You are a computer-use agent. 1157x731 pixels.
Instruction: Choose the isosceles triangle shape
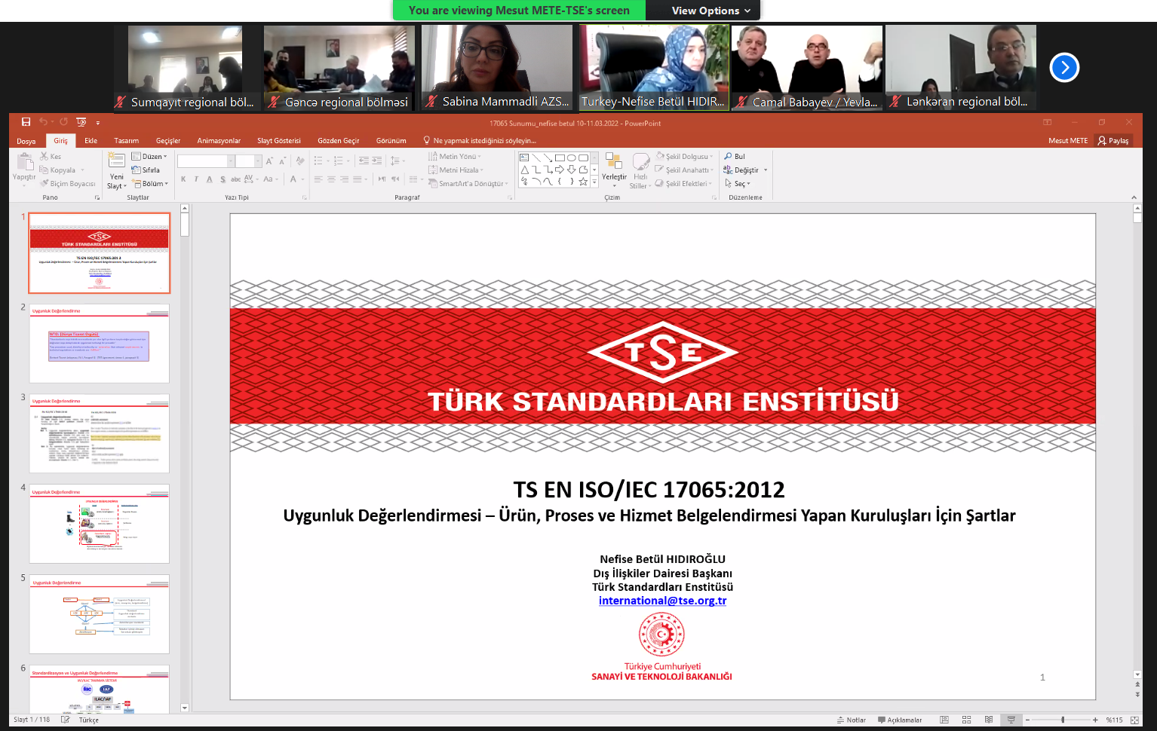click(x=525, y=170)
